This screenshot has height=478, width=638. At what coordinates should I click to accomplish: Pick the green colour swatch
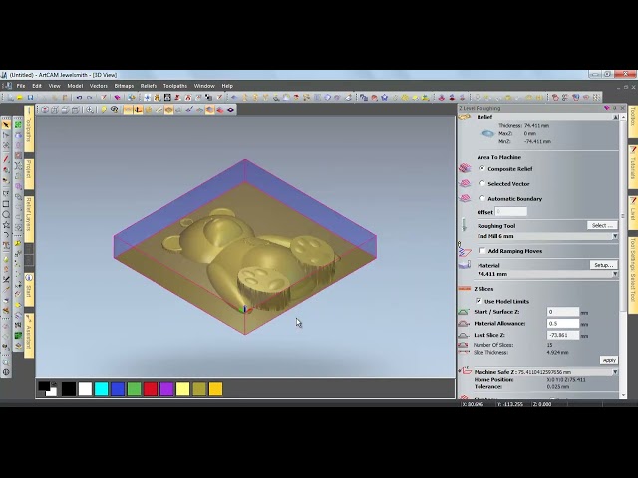(134, 389)
